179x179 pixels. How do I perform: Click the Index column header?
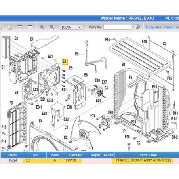(x=55, y=155)
